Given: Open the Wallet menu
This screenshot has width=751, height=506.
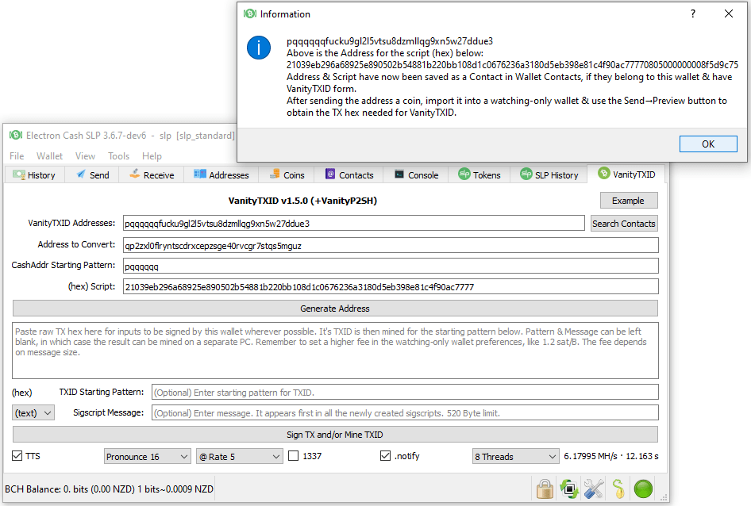Looking at the screenshot, I should tap(49, 155).
